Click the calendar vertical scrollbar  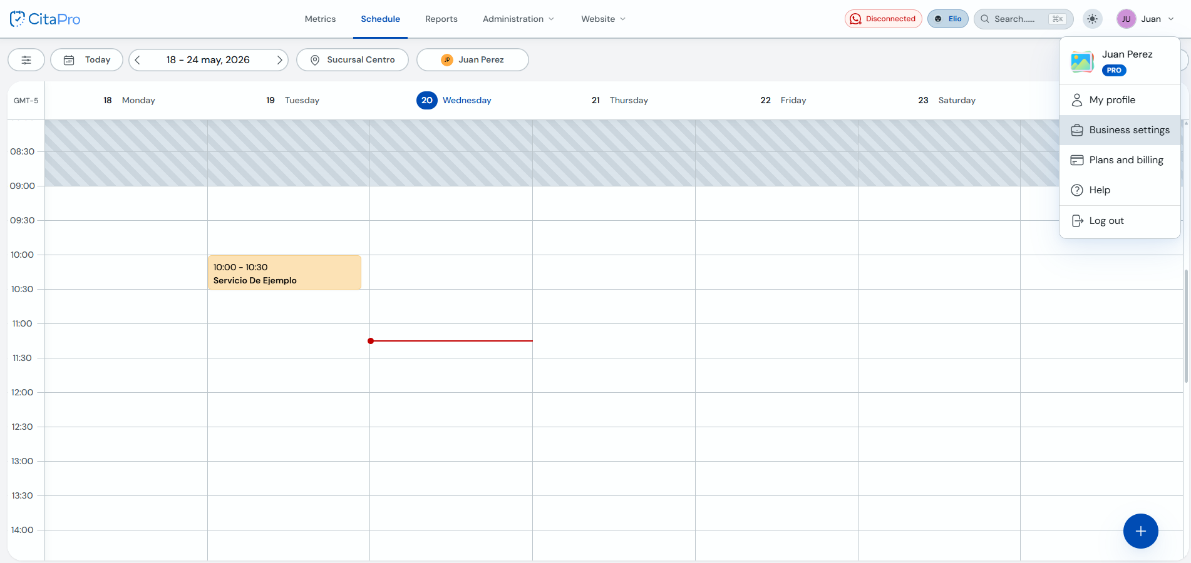pyautogui.click(x=1186, y=325)
